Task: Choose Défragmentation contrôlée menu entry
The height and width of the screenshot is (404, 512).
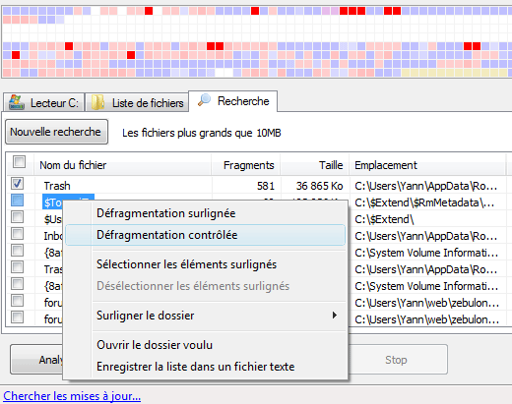Action: click(x=205, y=235)
